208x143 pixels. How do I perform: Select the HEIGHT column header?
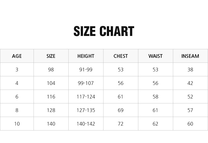[x=86, y=56]
